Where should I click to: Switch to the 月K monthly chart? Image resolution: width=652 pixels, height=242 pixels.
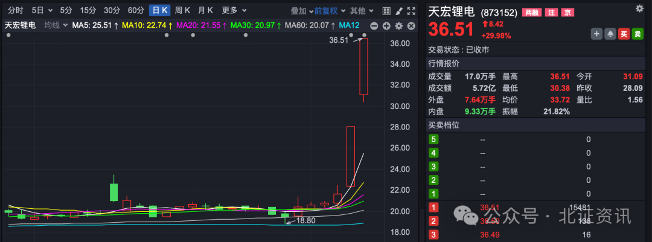206,10
